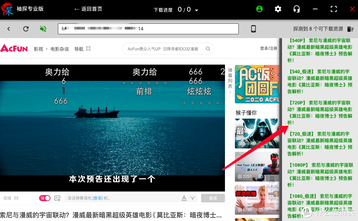
Task: Download the 【720P】 resource entry
Action: point(320,113)
